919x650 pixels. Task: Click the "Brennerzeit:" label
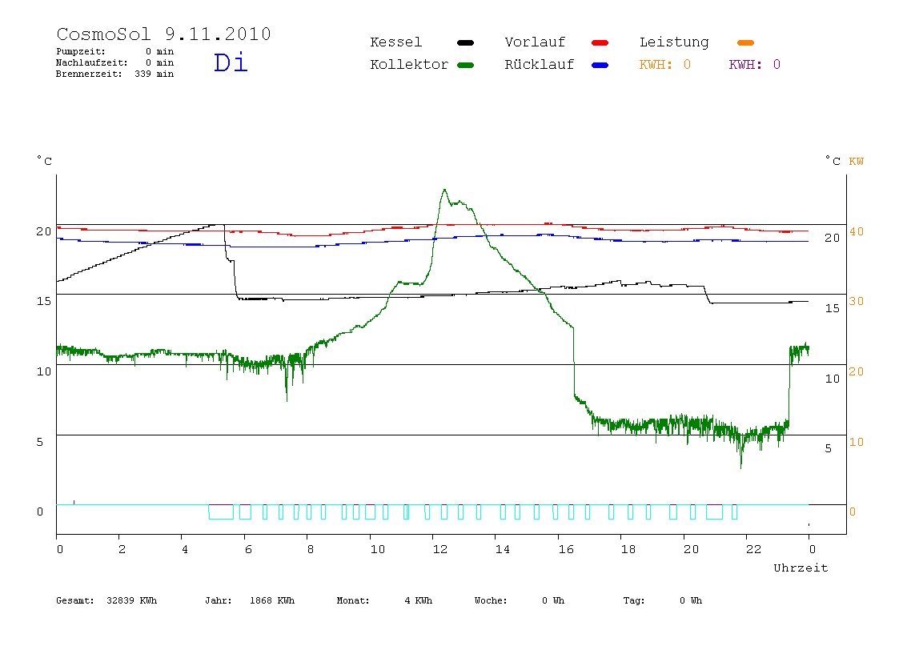click(x=89, y=74)
